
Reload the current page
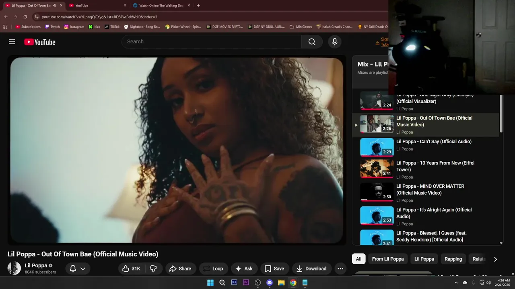click(x=25, y=17)
